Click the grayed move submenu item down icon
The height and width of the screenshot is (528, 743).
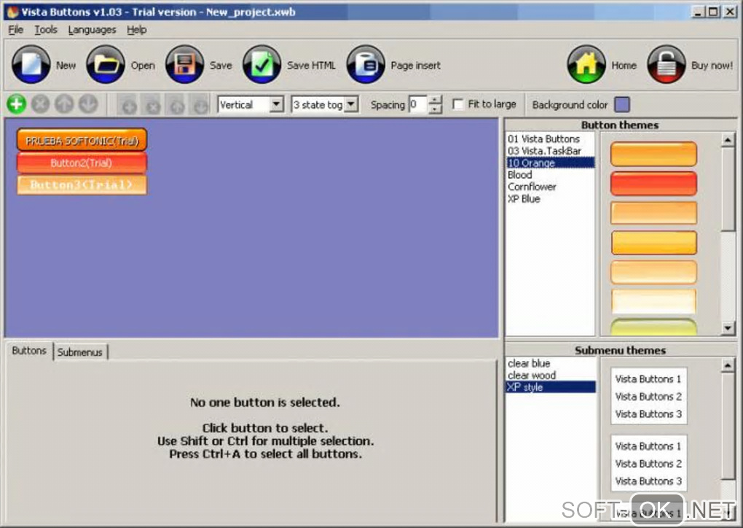click(x=200, y=105)
